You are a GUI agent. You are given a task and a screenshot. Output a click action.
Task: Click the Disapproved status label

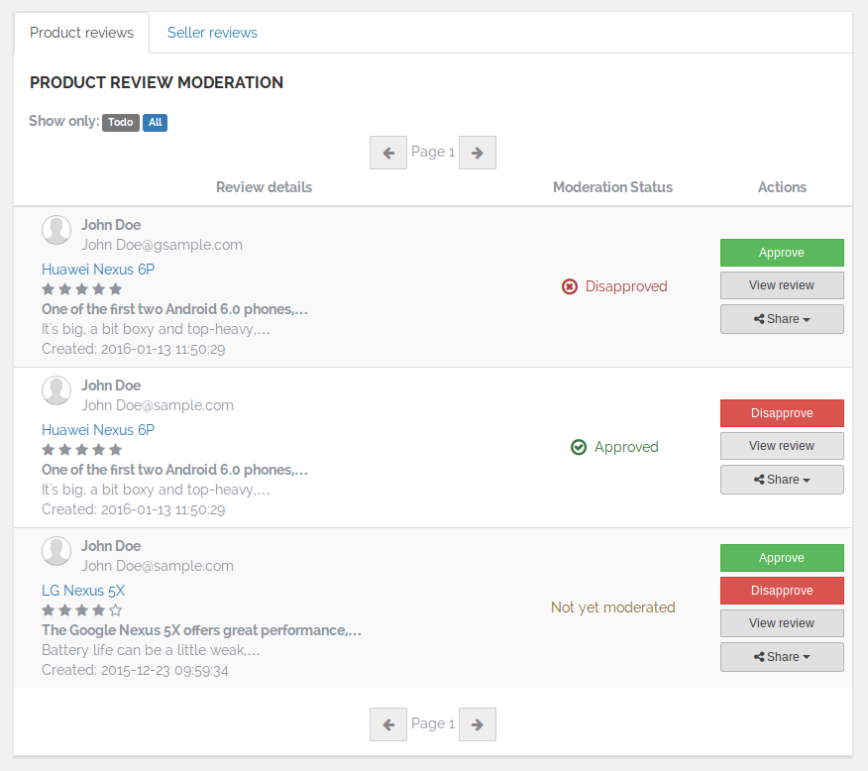(x=626, y=286)
